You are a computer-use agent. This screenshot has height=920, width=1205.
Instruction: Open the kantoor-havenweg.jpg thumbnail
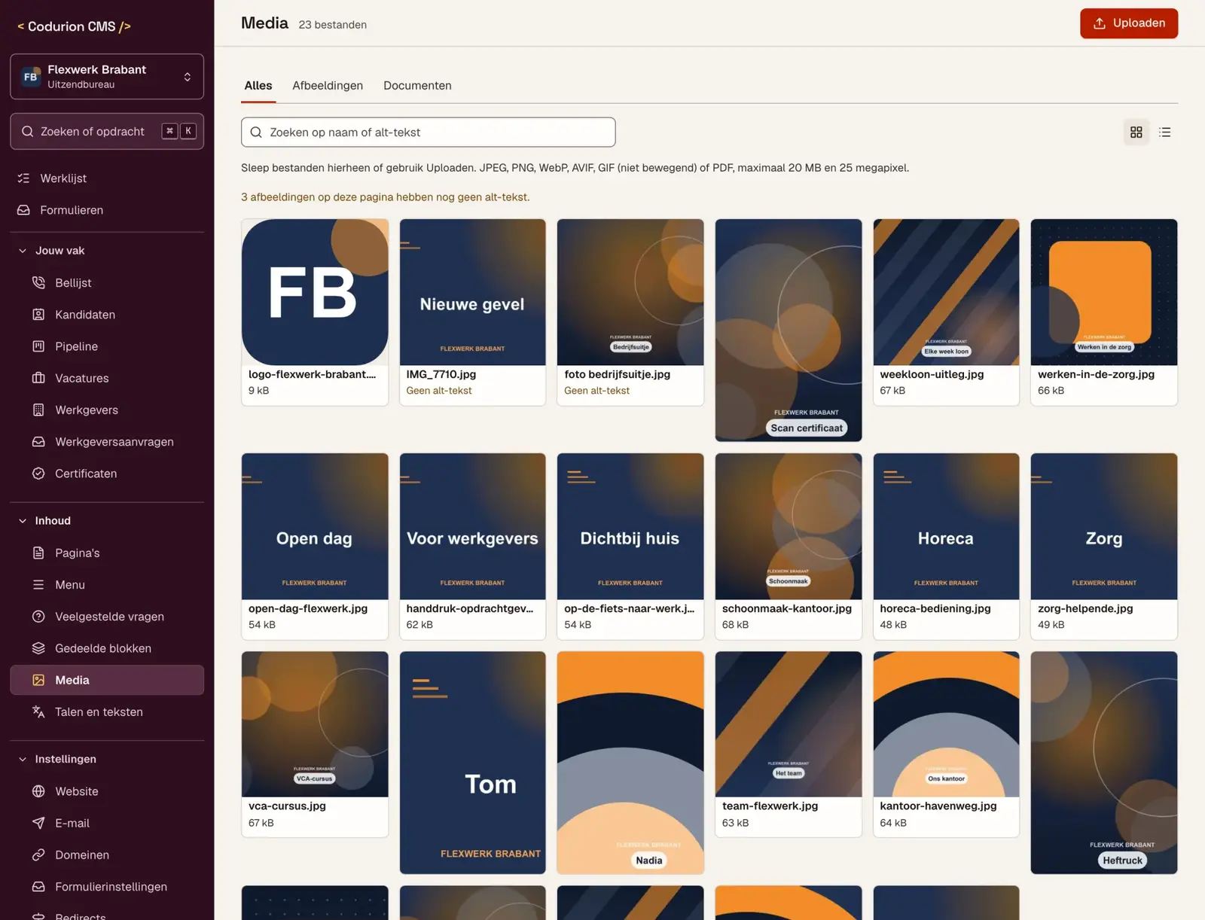(946, 725)
